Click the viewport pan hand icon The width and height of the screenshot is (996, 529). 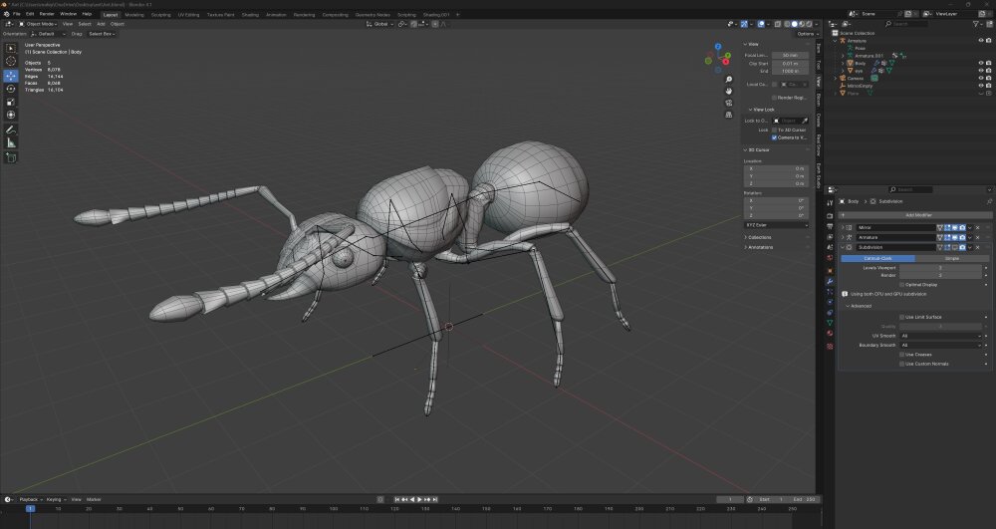(729, 91)
